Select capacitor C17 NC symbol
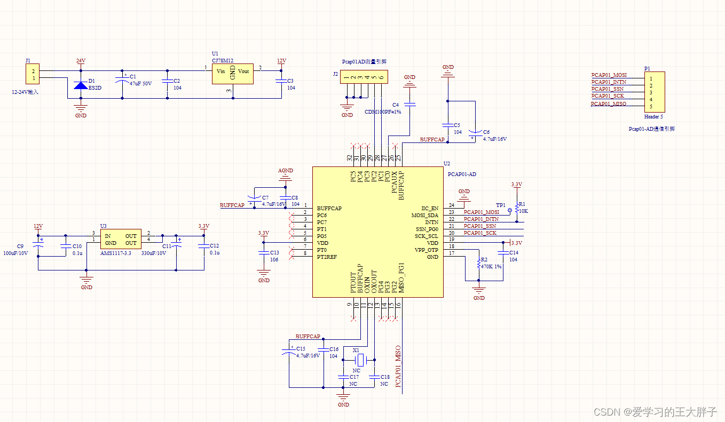Screen dimensions: 725x422 343,377
